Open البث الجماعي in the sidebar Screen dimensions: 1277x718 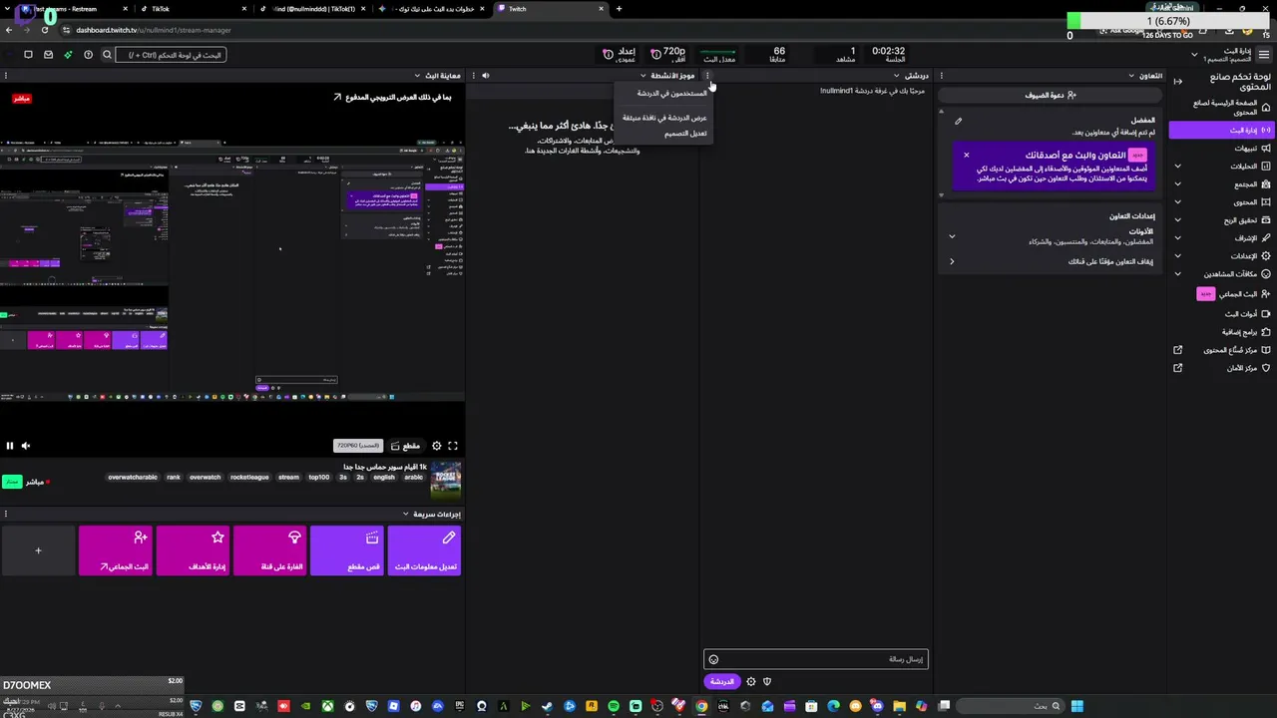click(1221, 294)
